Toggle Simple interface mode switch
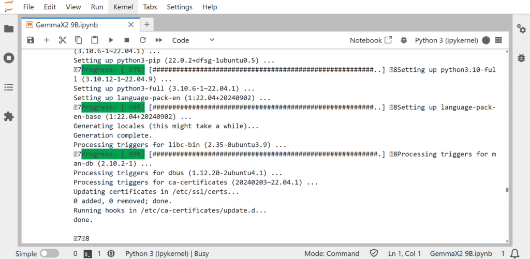The width and height of the screenshot is (530, 259). (49, 254)
